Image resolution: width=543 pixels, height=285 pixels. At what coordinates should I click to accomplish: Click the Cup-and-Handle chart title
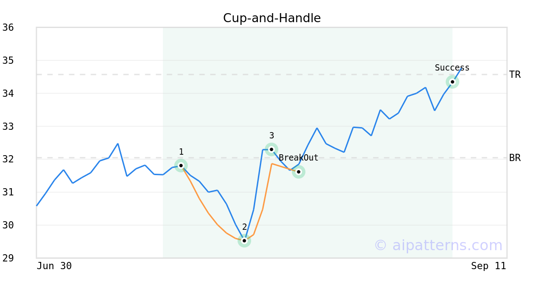(x=271, y=18)
